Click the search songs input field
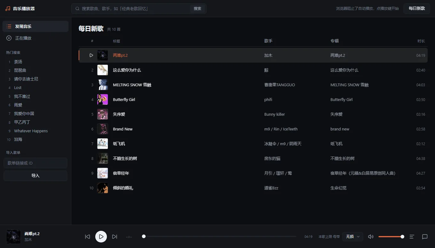The image size is (435, 248). (134, 9)
